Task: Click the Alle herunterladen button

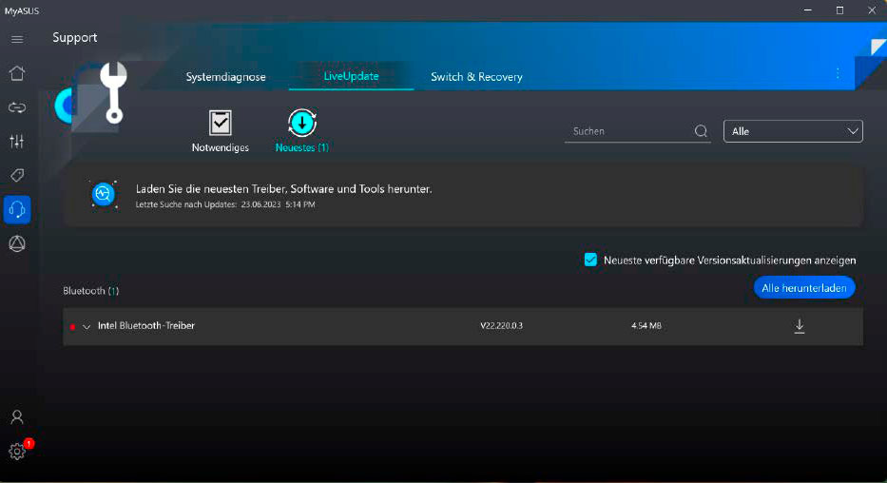Action: pos(804,288)
